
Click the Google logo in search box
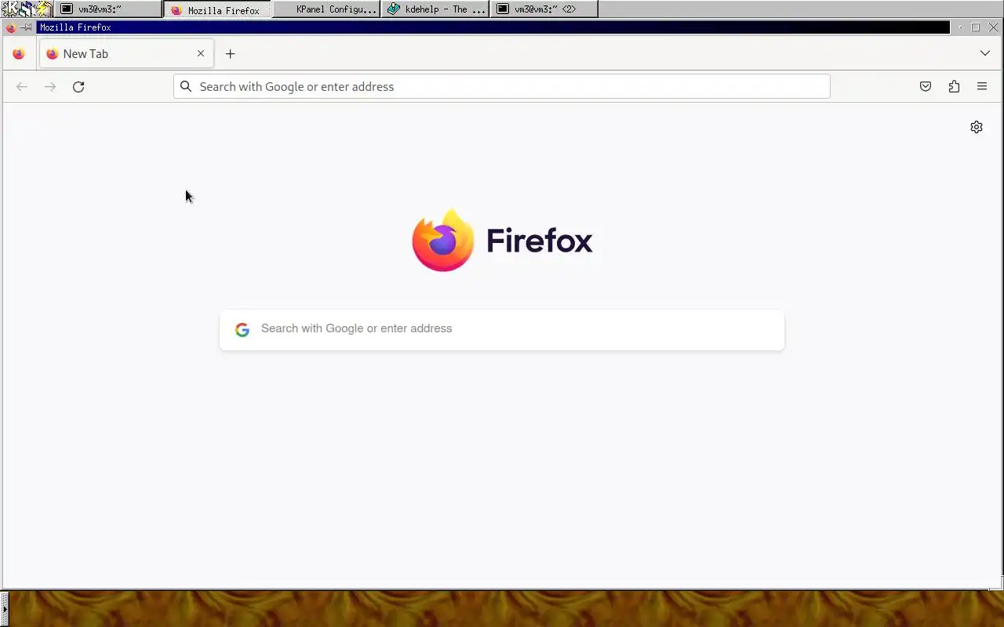click(242, 330)
